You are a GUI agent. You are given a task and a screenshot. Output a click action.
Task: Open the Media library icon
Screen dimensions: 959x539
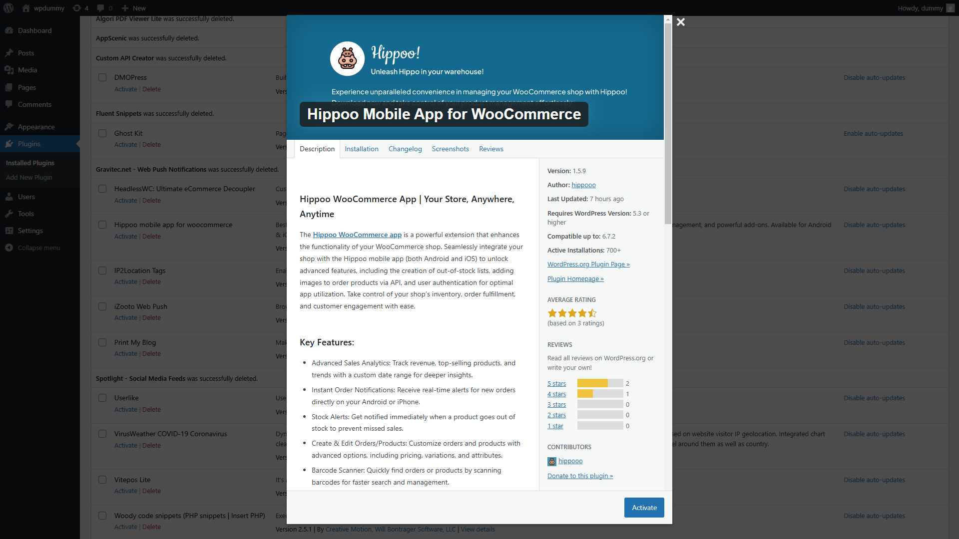tap(9, 70)
